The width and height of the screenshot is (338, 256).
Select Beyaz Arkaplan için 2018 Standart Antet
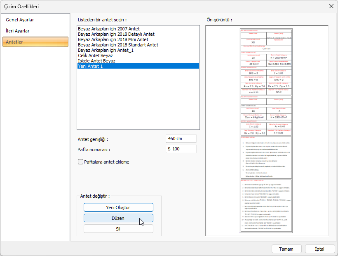pos(118,45)
